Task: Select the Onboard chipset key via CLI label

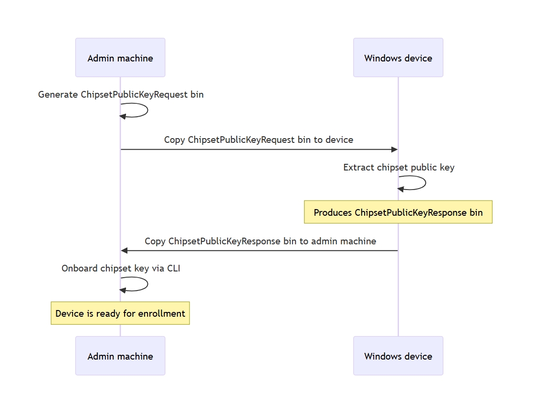Action: [121, 268]
